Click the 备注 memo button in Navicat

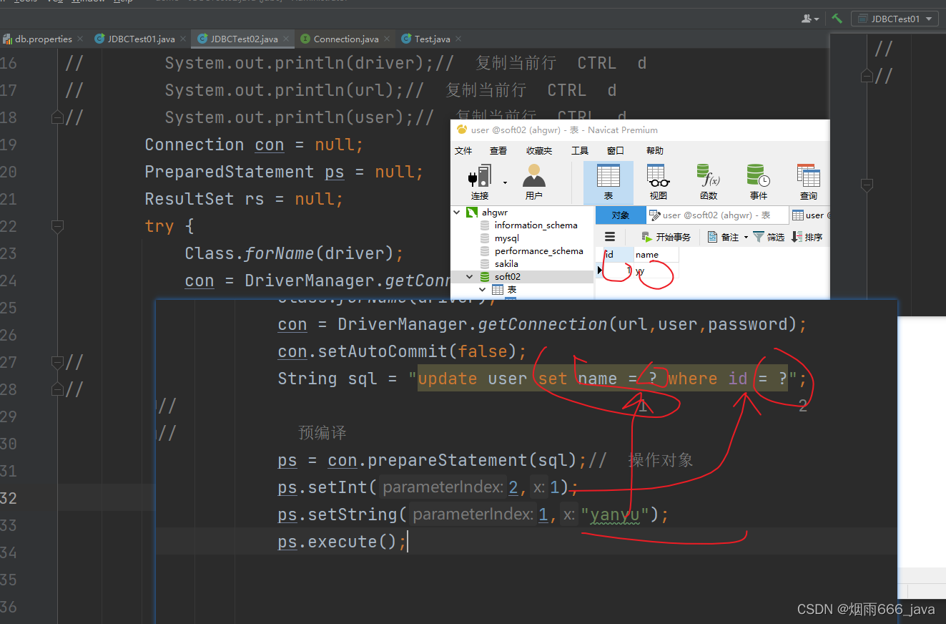(723, 237)
